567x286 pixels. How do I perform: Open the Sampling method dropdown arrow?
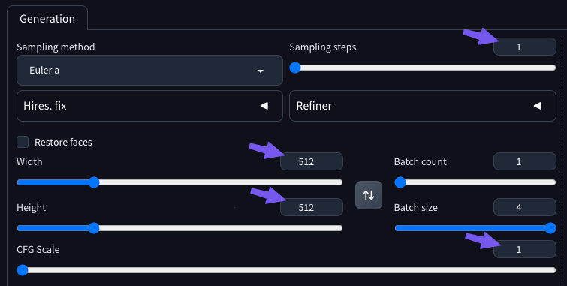261,71
